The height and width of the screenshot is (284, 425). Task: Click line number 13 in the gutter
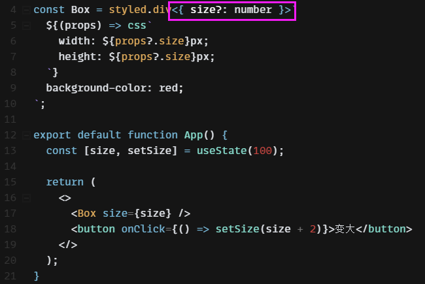pyautogui.click(x=10, y=151)
